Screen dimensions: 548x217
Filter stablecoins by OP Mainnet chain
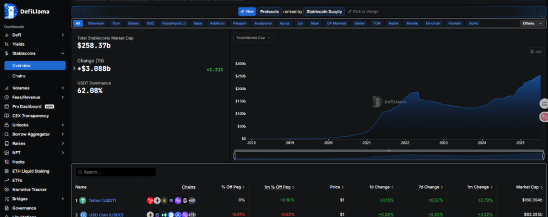(x=336, y=24)
